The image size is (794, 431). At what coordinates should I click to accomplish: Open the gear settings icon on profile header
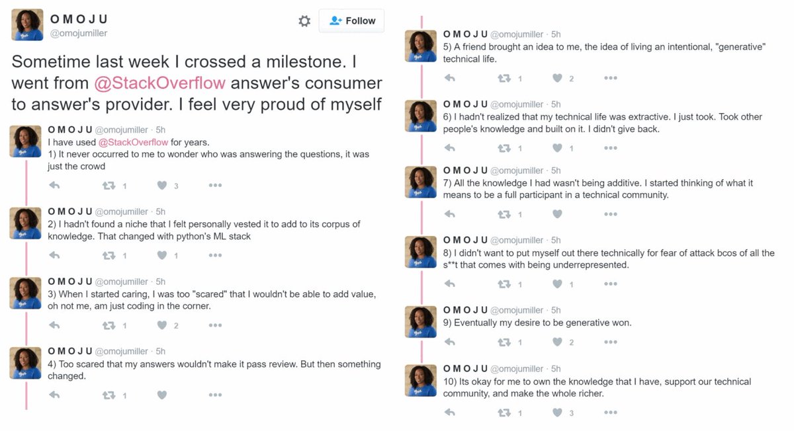pos(304,21)
